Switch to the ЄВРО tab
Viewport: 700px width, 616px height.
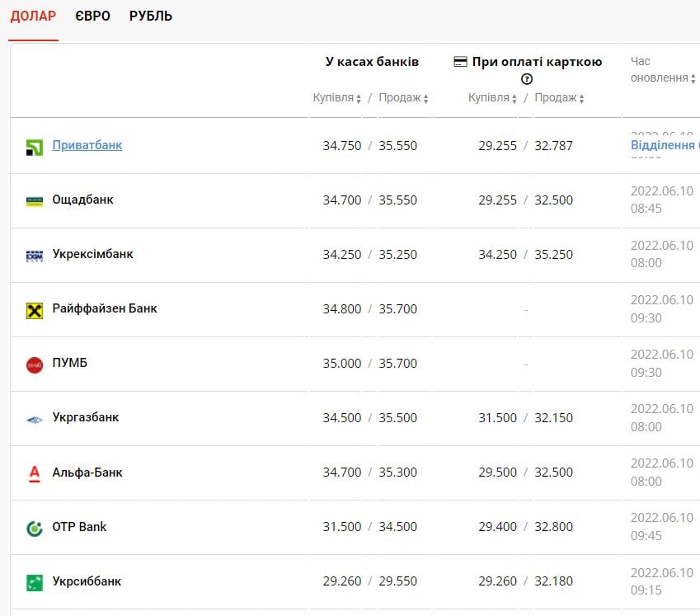pos(92,16)
